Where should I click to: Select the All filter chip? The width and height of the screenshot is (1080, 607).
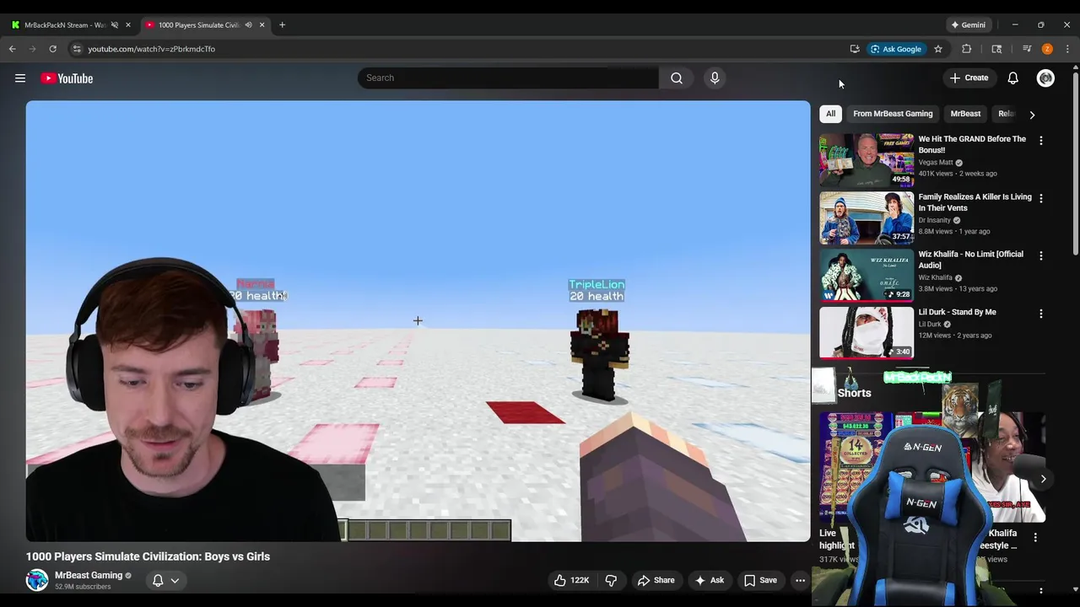(831, 114)
